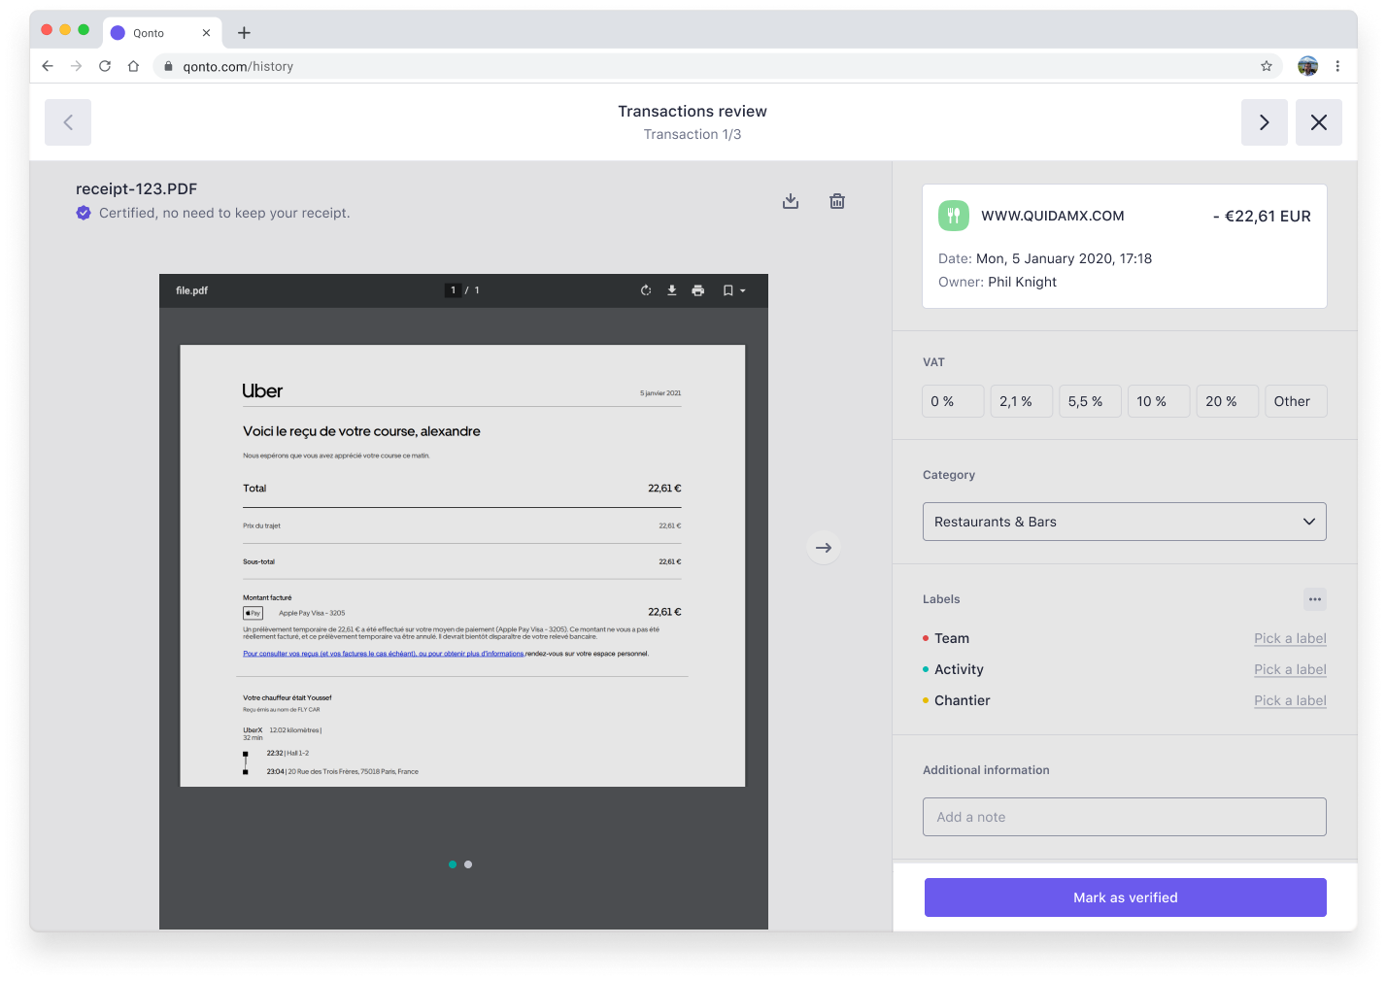Mark transaction as verified
The width and height of the screenshot is (1387, 981).
[x=1126, y=897]
